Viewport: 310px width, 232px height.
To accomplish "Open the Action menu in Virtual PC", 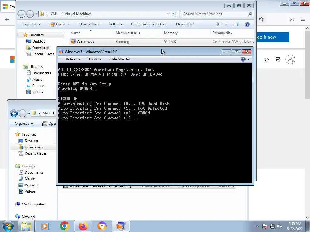I will [x=73, y=59].
